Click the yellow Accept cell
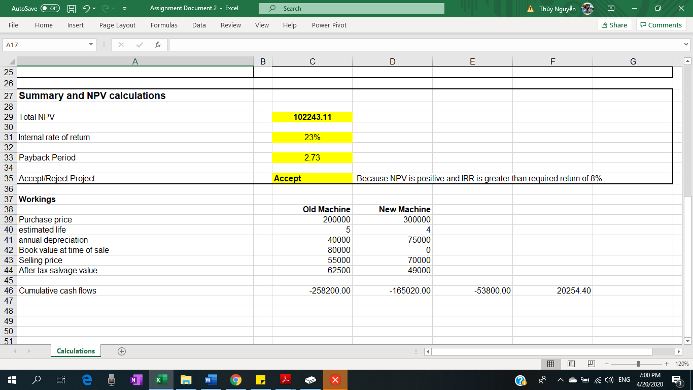693x390 pixels. 312,178
